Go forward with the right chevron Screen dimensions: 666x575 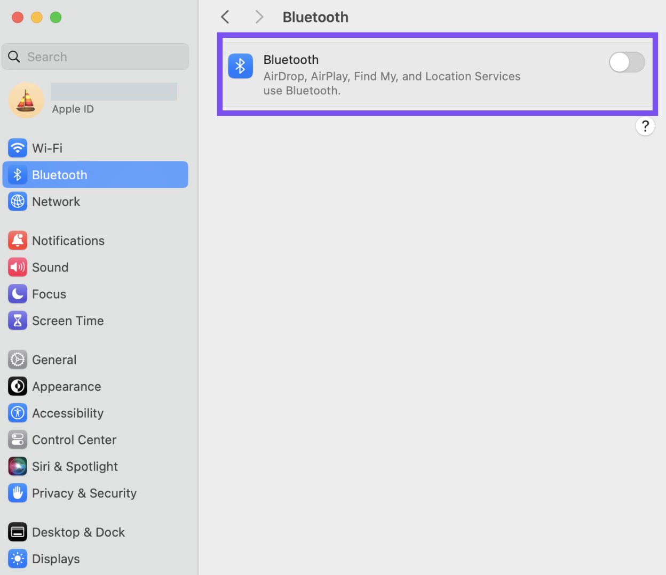259,17
